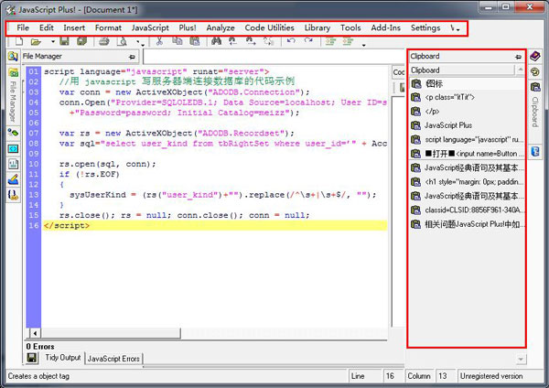Open the Tools menu
Image resolution: width=549 pixels, height=388 pixels.
tap(350, 27)
